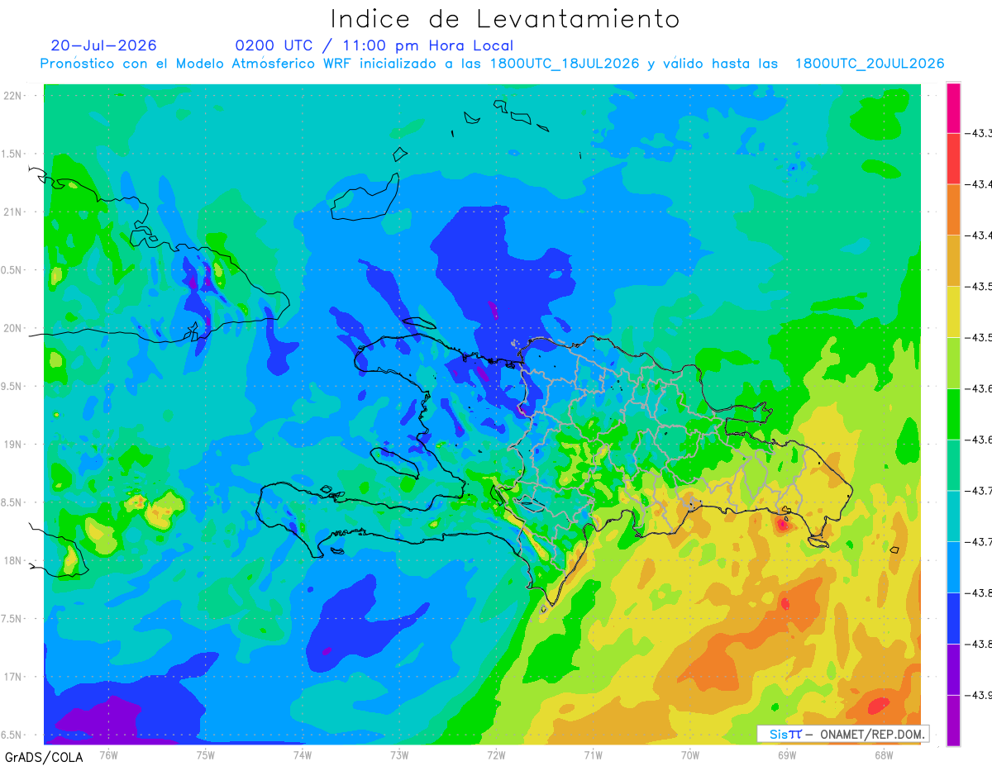The image size is (992, 766).
Task: Click the 'Indice de Levantamiento' map title
Action: (505, 19)
